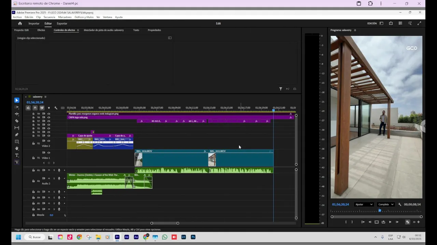Choose the Track Select Forward tool

(17, 107)
